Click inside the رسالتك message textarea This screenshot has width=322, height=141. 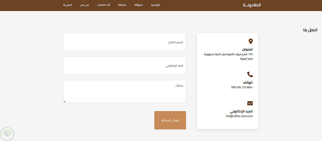[x=125, y=91]
